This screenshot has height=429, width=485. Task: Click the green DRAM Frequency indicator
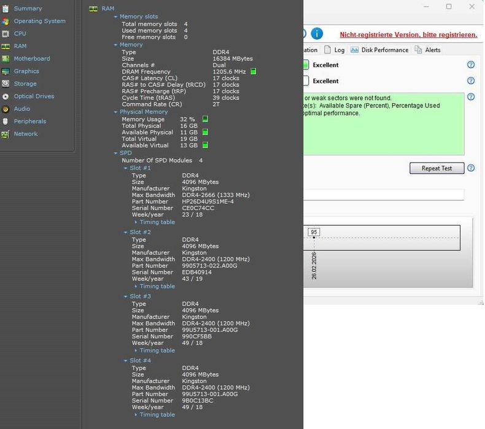[x=254, y=71]
